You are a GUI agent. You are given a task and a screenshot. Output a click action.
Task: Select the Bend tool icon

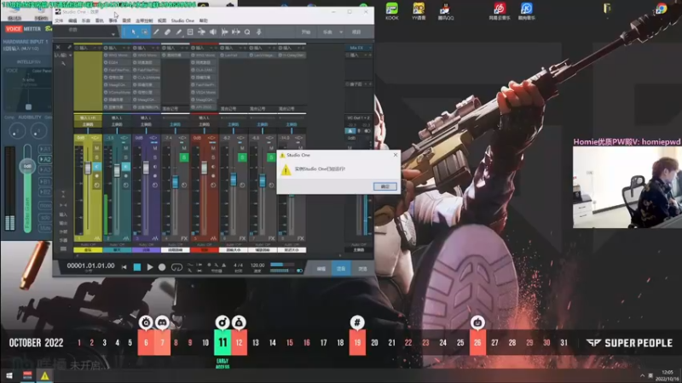201,32
